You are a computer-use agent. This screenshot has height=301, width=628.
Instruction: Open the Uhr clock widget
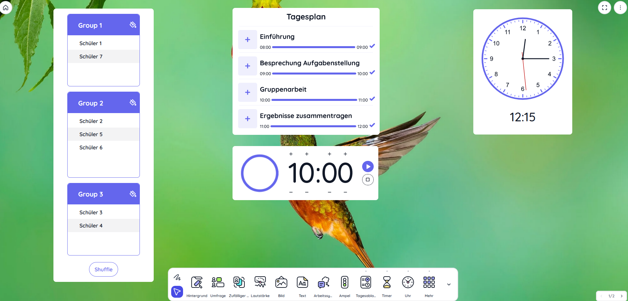coord(408,283)
